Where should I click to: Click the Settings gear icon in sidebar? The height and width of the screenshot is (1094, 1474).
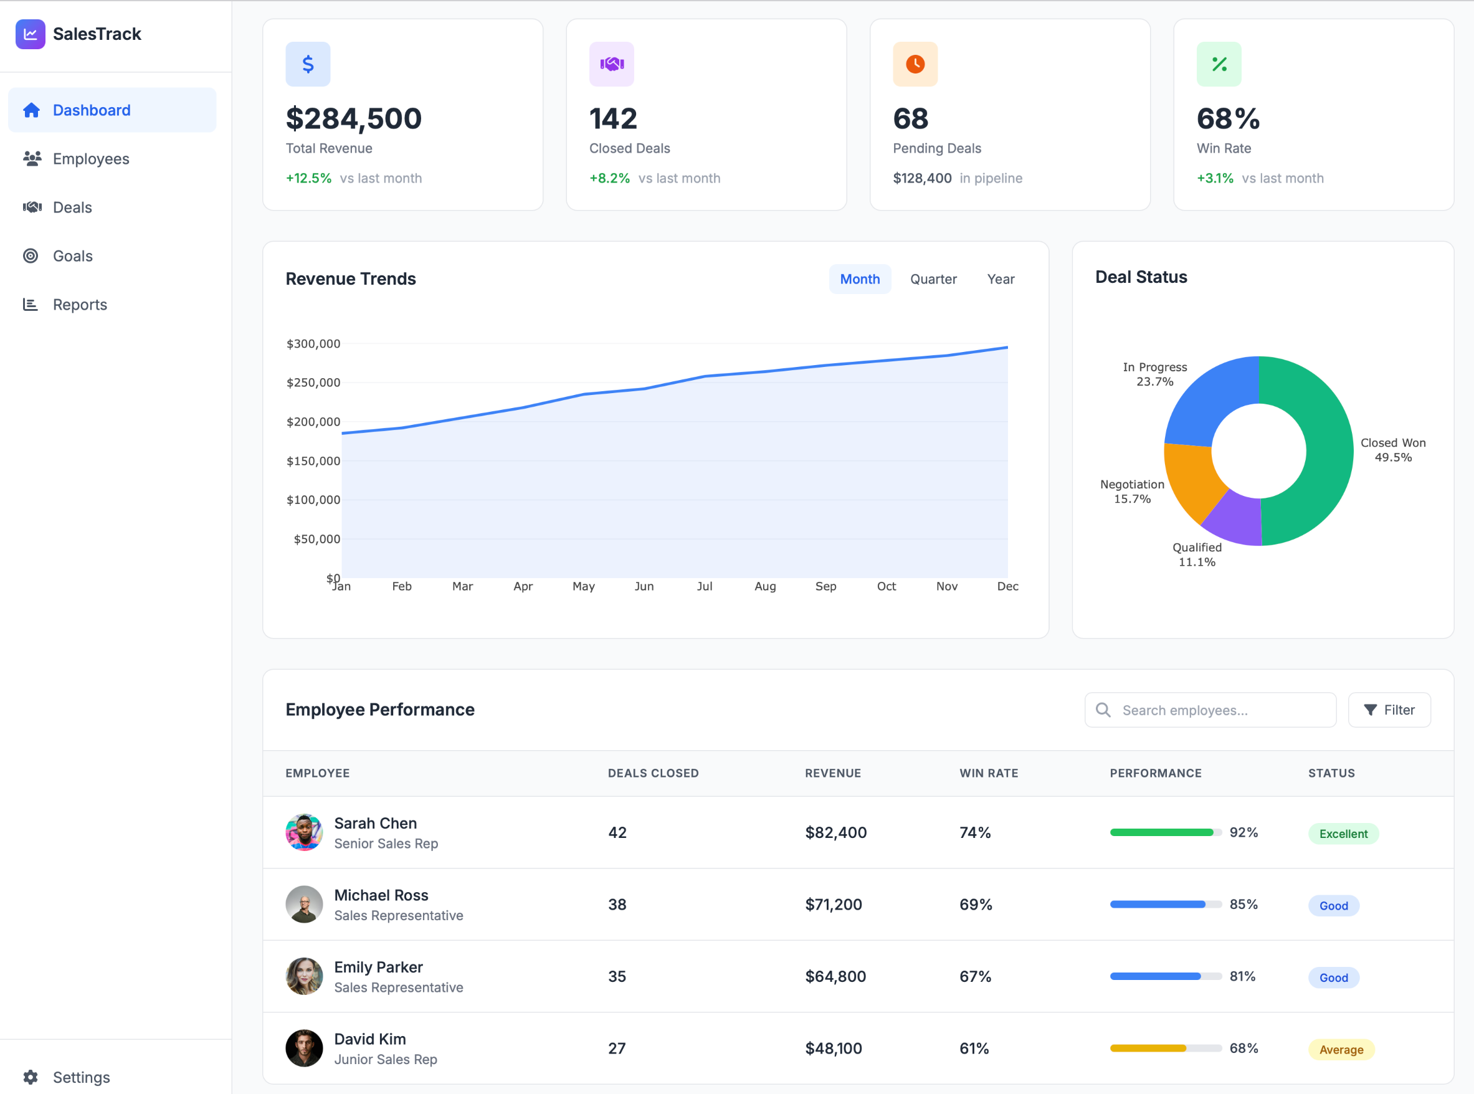31,1077
